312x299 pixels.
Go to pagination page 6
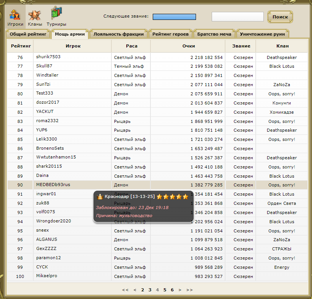pyautogui.click(x=172, y=290)
